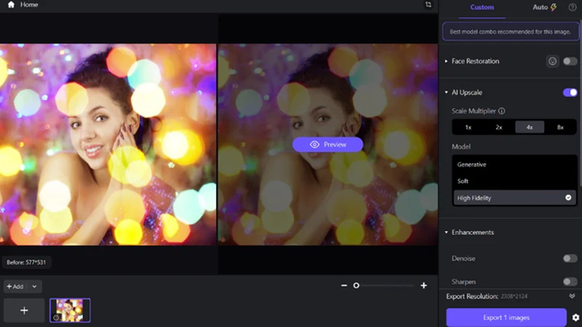Screen dimensions: 582x327
Task: Click the crop icon above the preview
Action: point(428,4)
